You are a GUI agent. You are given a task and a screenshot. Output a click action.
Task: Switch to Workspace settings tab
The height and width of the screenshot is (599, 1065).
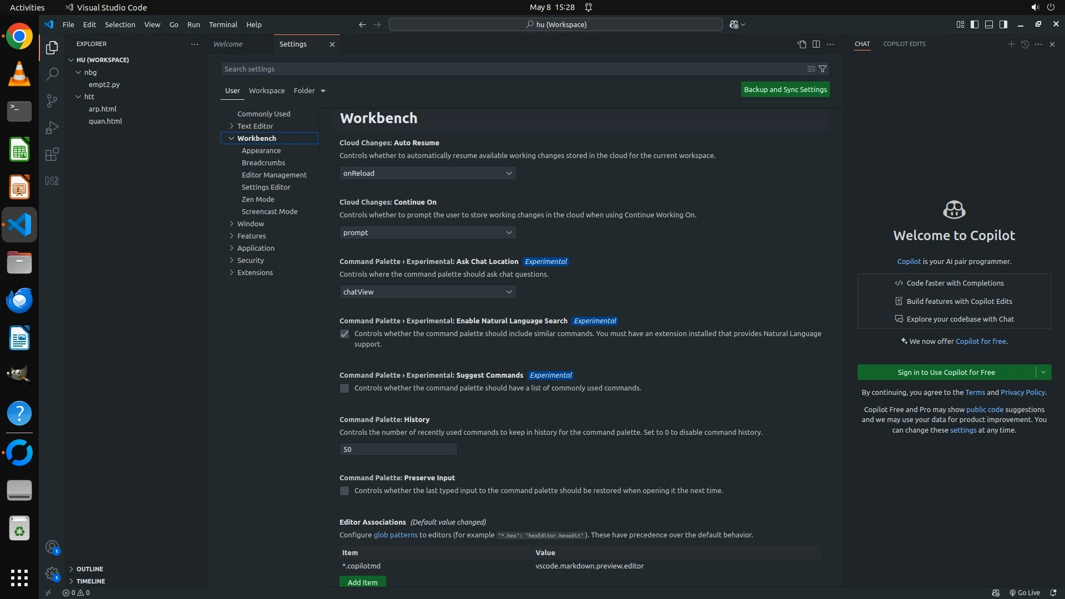[x=267, y=90]
